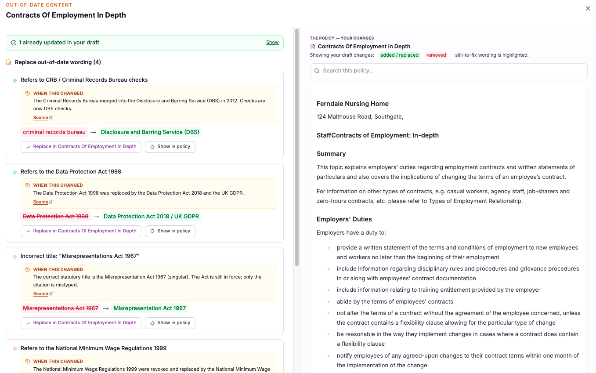The height and width of the screenshot is (373, 596).
Task: Click the 'Employers' Duties' heading in the policy
Action: click(344, 220)
